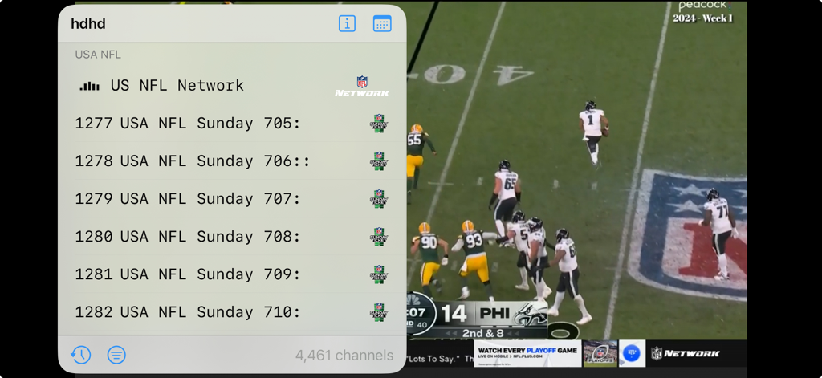Click the NFL Network logo in video ticker
This screenshot has height=378, width=822.
coord(686,353)
